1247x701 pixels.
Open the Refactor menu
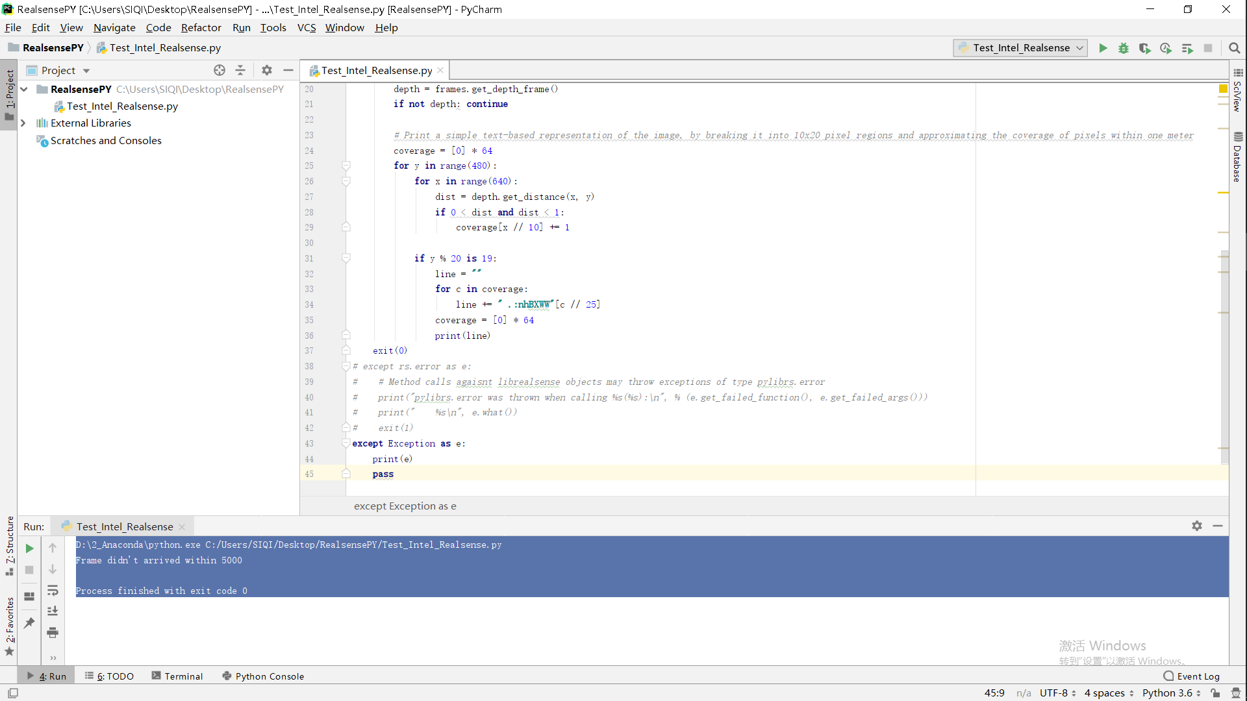point(201,27)
